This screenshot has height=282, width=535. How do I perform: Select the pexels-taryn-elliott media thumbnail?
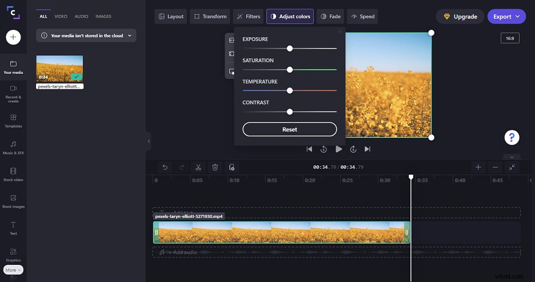tap(59, 68)
